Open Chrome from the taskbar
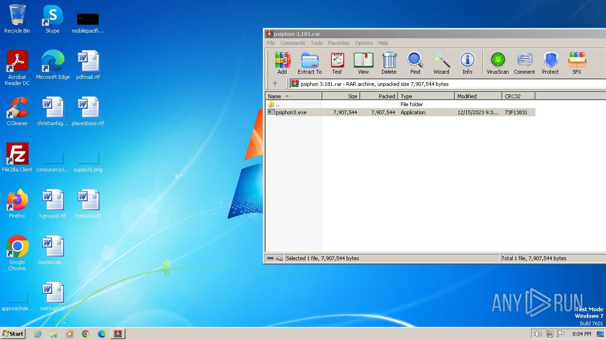Image resolution: width=606 pixels, height=340 pixels. tap(86, 334)
